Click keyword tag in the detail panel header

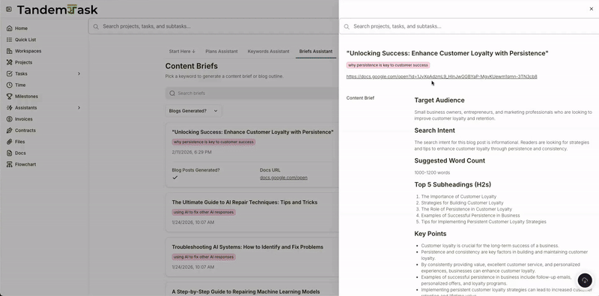388,65
